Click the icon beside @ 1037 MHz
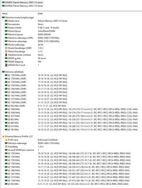Viewport: 142px width, 188px height. [6, 116]
